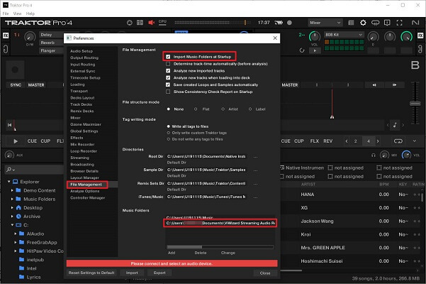Open the File menu

[x=6, y=13]
